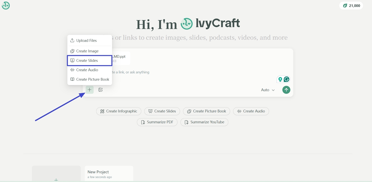The width and height of the screenshot is (372, 182).
Task: Submit the prompt with the green arrow
Action: tap(286, 90)
